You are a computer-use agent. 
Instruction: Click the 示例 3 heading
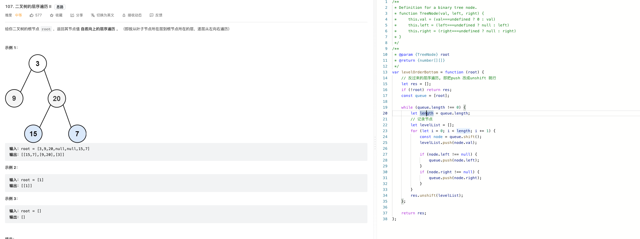[11, 199]
